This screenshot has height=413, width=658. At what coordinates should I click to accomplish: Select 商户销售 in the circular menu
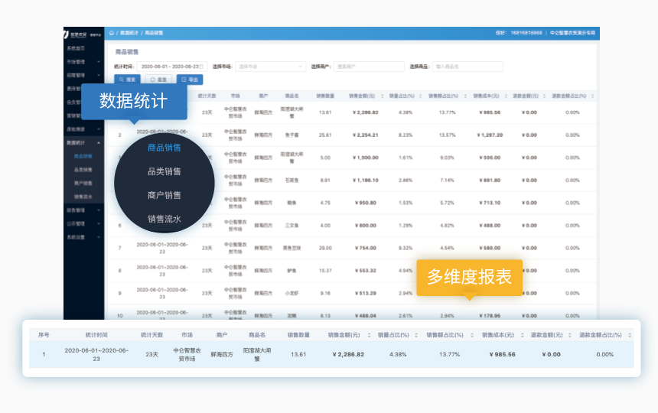[164, 195]
